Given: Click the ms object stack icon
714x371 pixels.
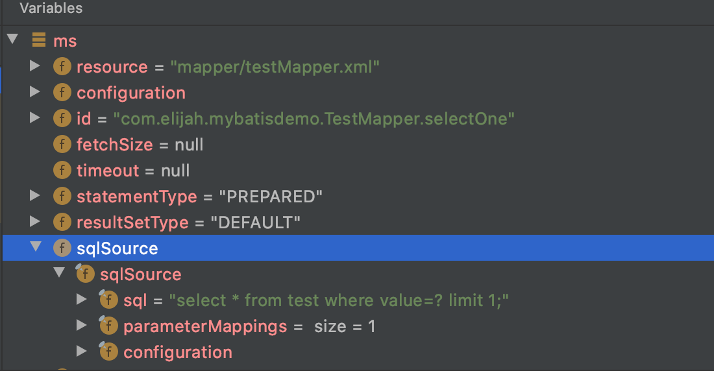Looking at the screenshot, I should coord(39,41).
